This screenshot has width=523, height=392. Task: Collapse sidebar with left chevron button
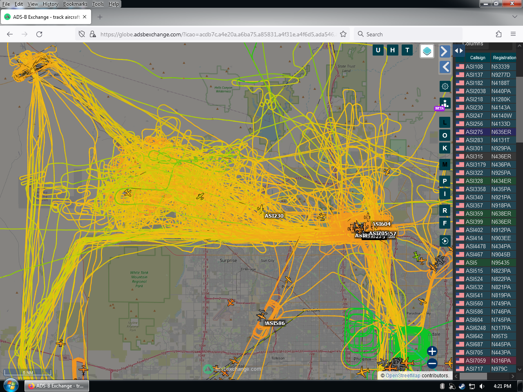[x=445, y=67]
